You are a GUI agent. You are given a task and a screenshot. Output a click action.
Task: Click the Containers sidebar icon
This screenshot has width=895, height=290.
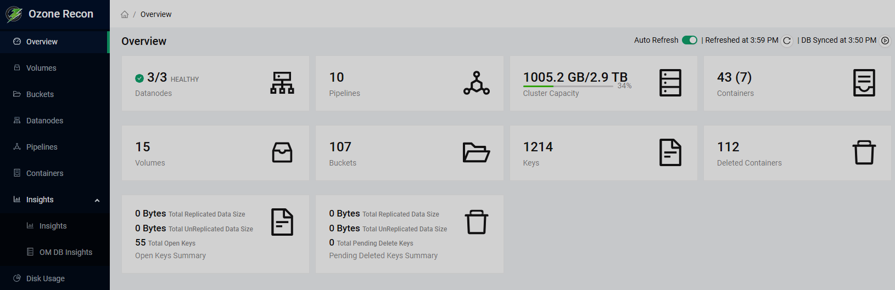pos(17,173)
